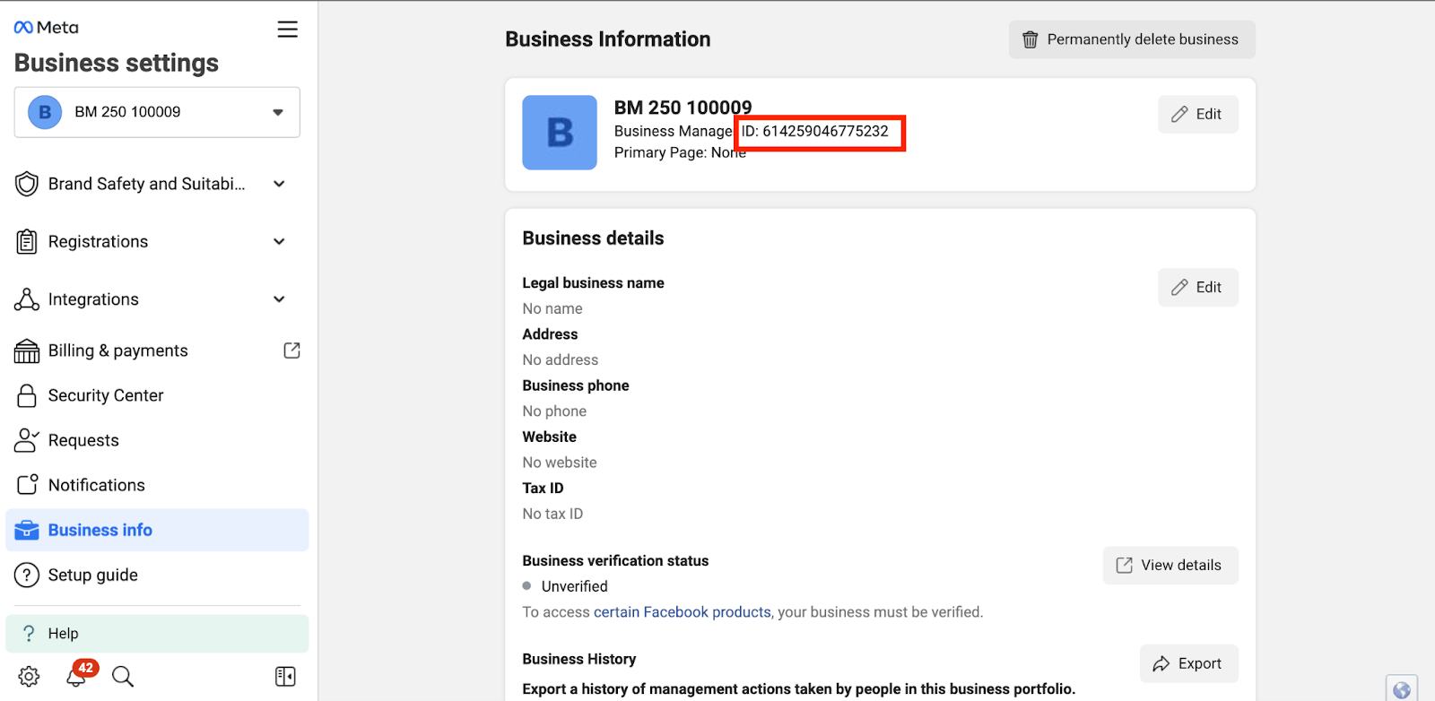This screenshot has height=701, width=1435.
Task: Click the No tax ID value
Action: (x=552, y=514)
